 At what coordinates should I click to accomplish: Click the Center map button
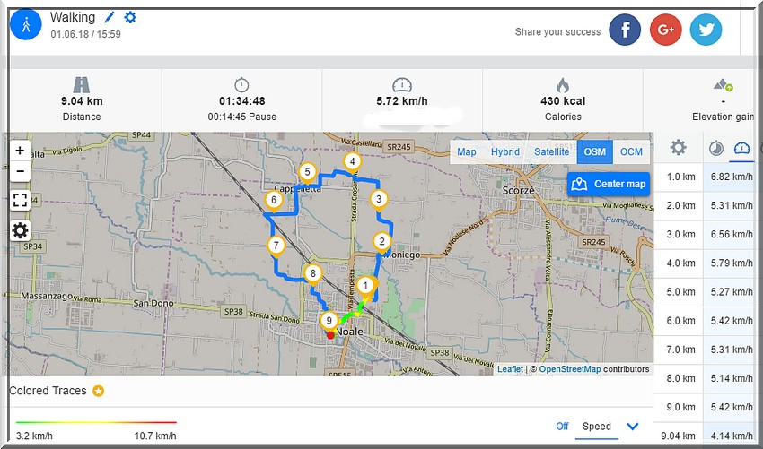[x=609, y=184]
